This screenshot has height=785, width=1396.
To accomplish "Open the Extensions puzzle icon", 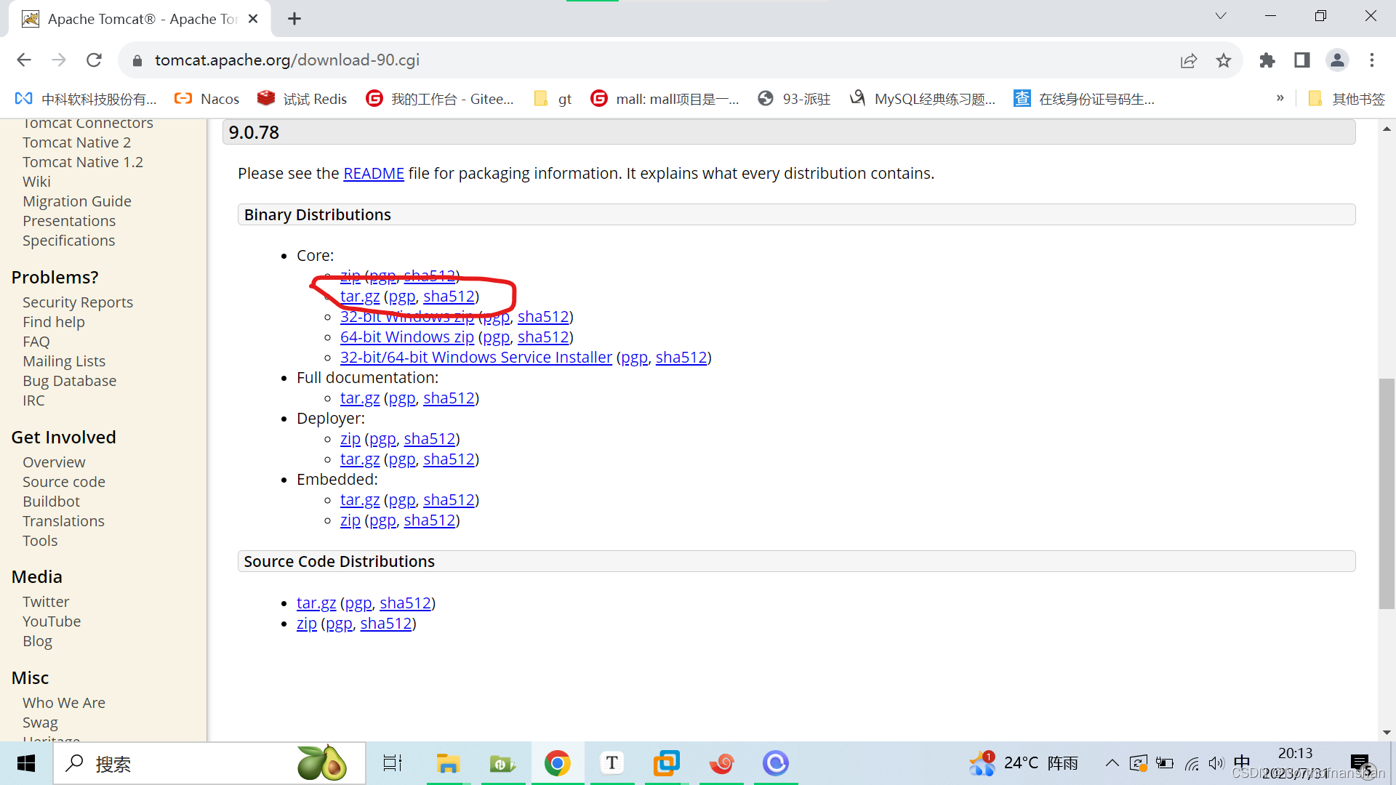I will [1267, 60].
